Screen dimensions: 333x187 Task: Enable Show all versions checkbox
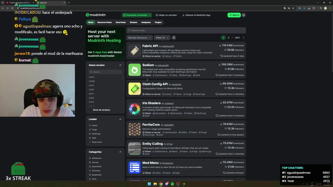[90, 110]
